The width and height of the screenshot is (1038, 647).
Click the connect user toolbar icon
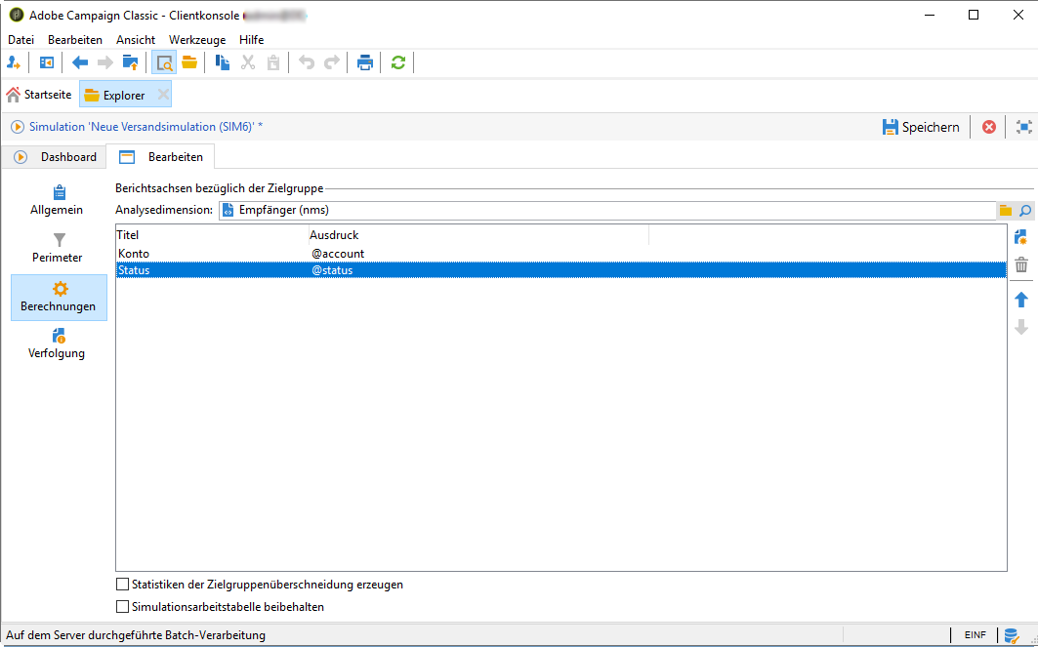click(x=14, y=62)
